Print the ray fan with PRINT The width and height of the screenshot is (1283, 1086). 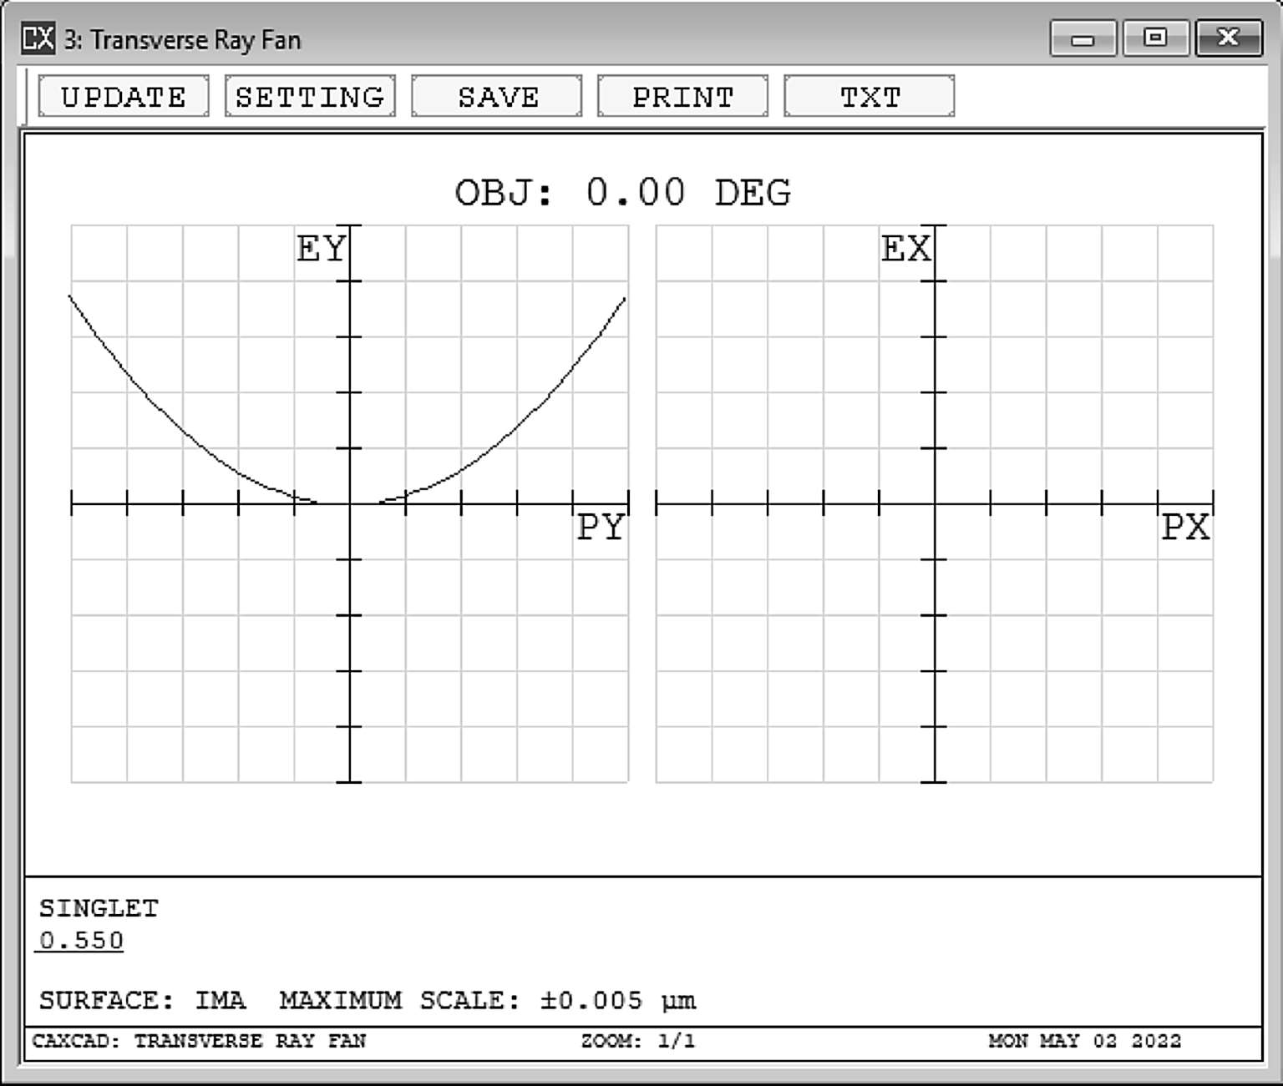tap(682, 97)
